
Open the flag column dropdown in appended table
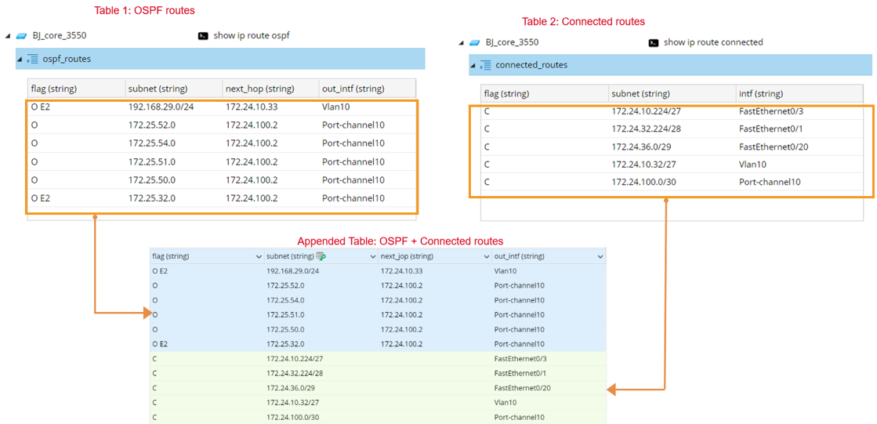coord(259,257)
